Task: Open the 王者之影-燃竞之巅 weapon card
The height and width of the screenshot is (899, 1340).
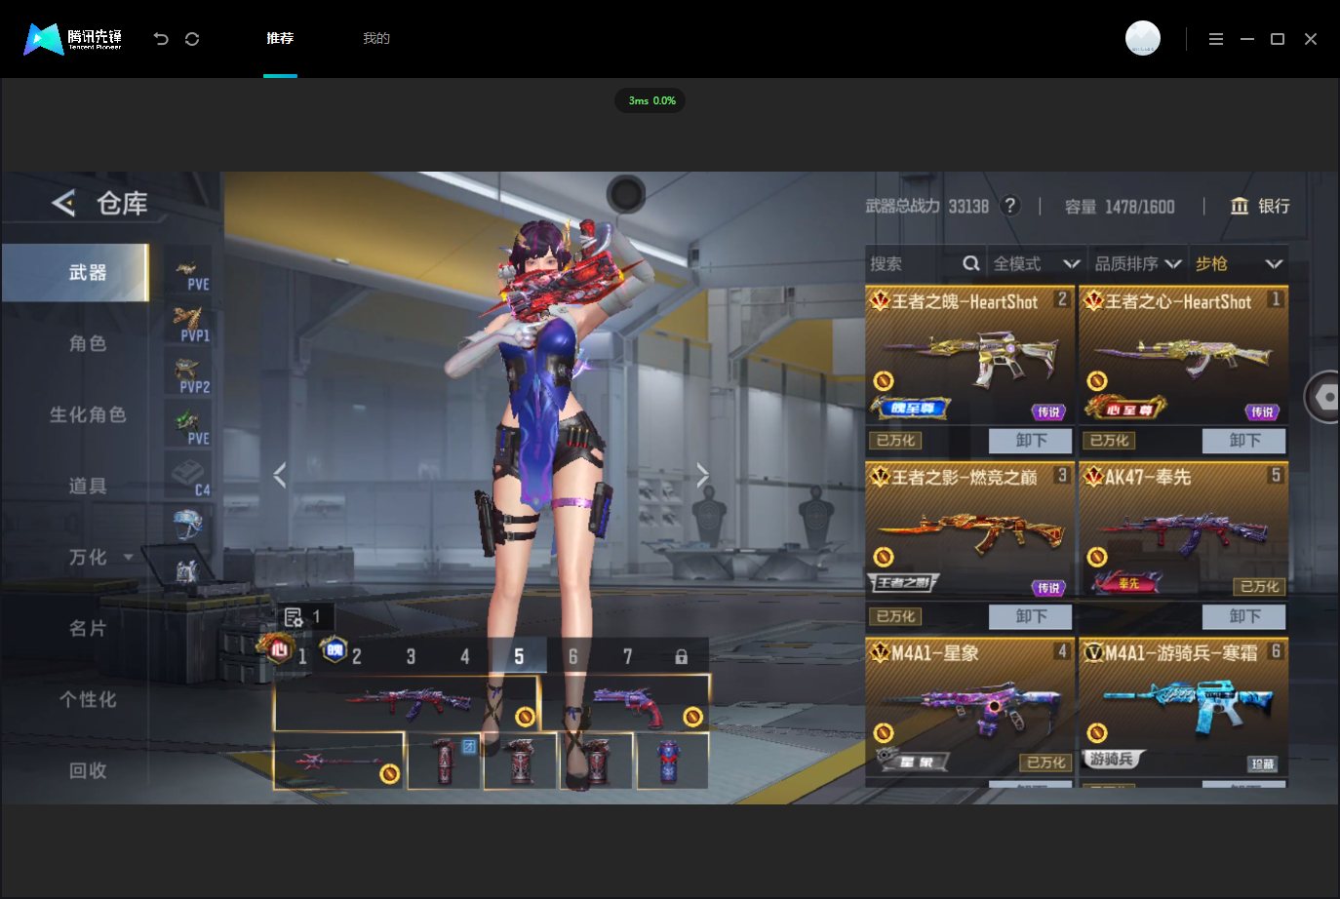Action: point(970,530)
